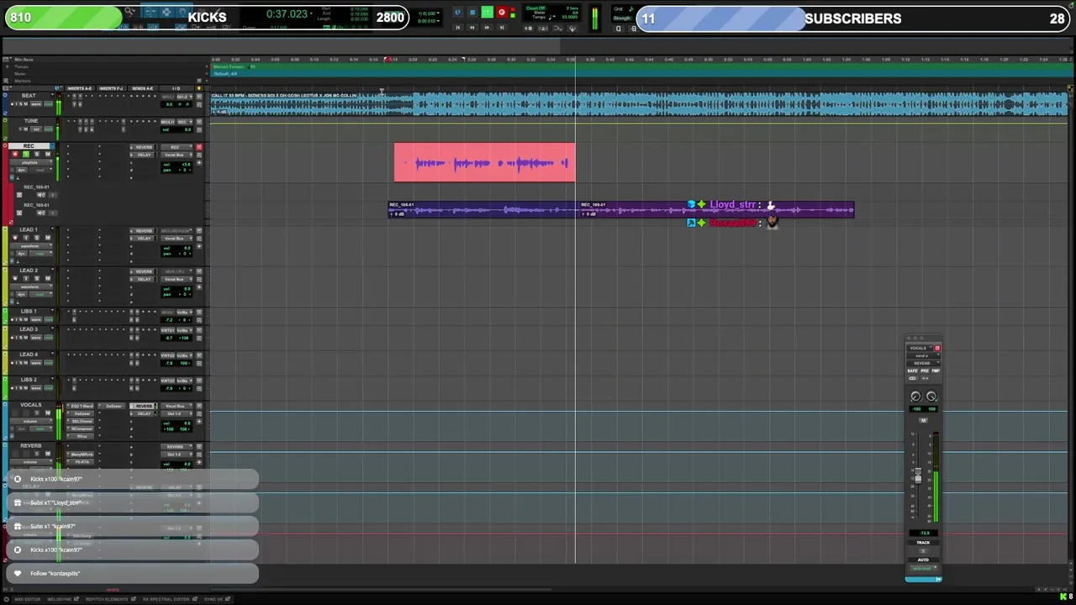The width and height of the screenshot is (1076, 605).
Task: Go to end of session in transport
Action: [502, 28]
